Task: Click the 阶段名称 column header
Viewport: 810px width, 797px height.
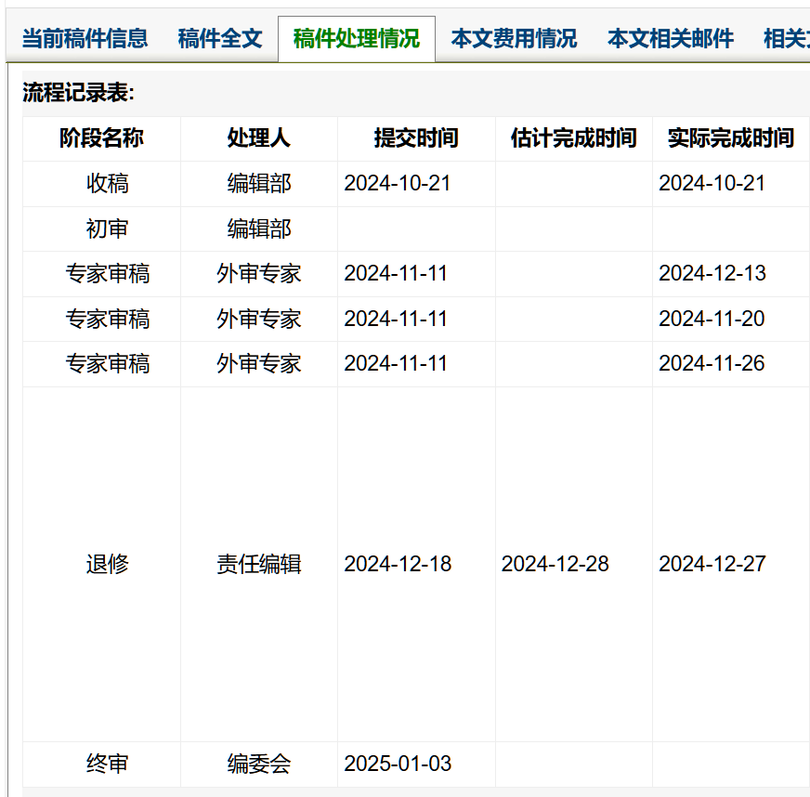Action: click(x=101, y=138)
